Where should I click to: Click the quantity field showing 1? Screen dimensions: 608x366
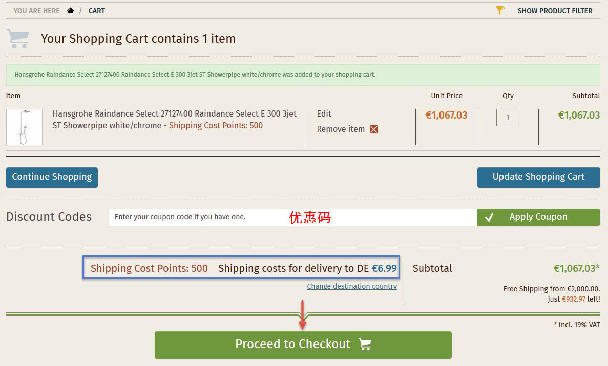(x=508, y=117)
